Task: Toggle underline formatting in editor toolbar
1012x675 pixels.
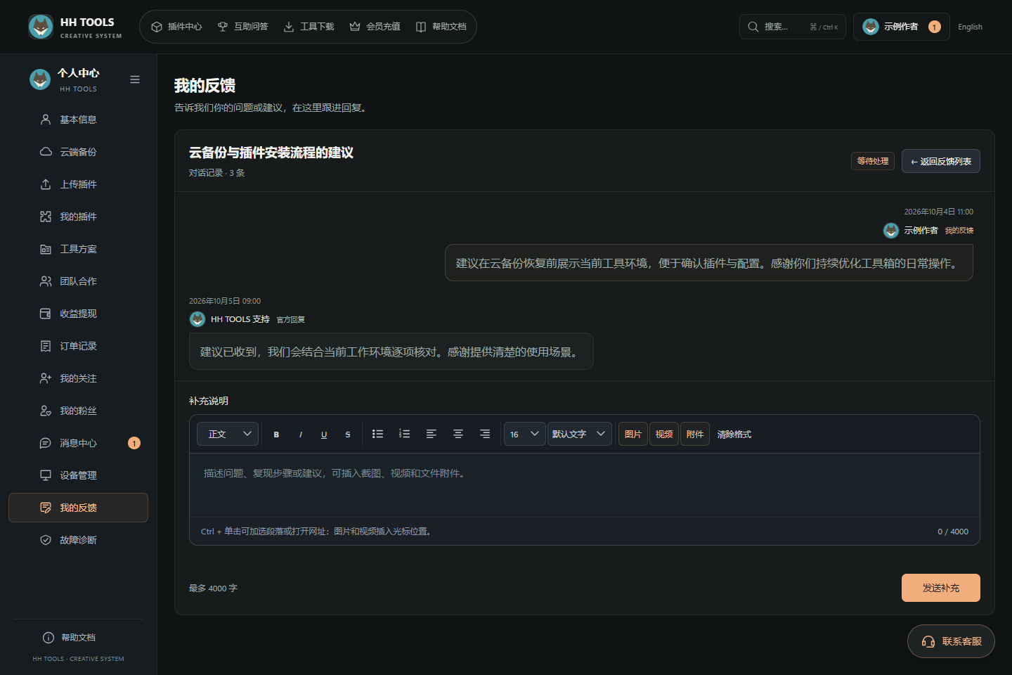Action: tap(324, 435)
